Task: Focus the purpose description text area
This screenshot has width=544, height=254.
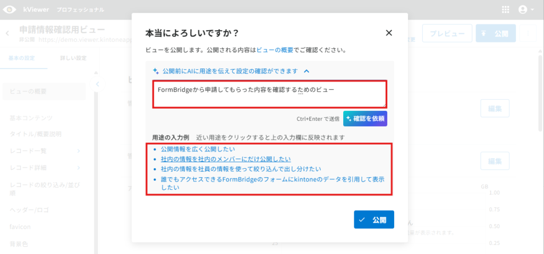Action: pyautogui.click(x=270, y=94)
